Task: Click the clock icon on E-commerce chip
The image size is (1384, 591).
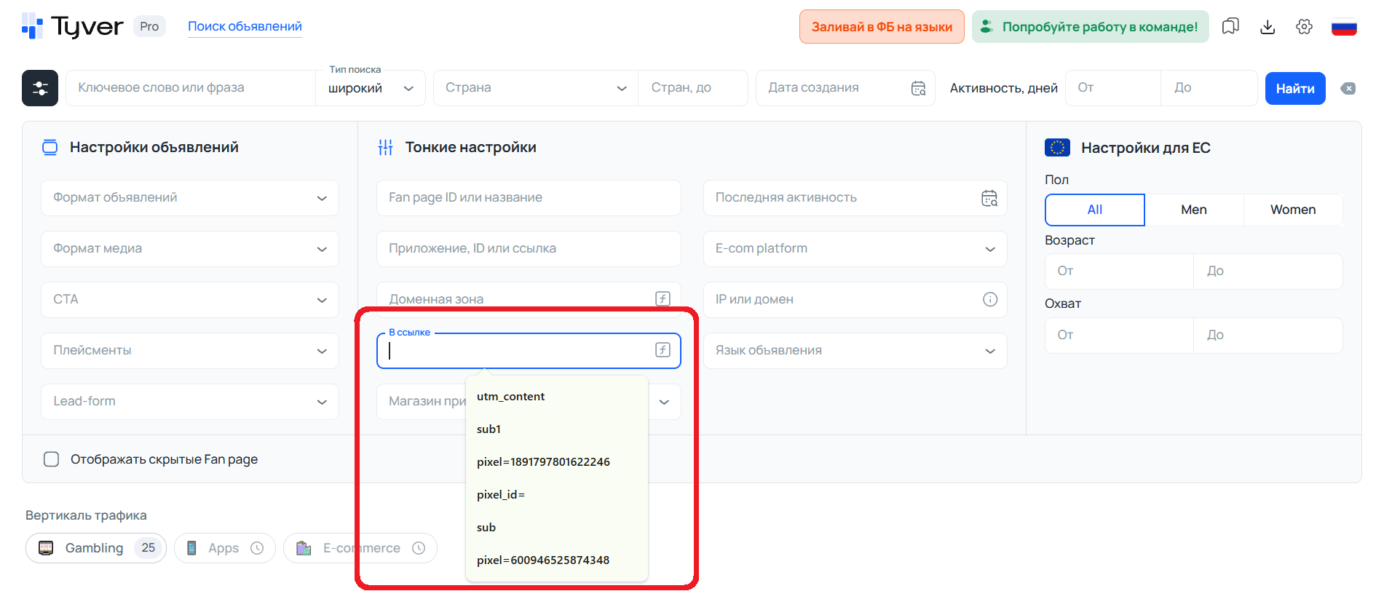Action: (419, 548)
